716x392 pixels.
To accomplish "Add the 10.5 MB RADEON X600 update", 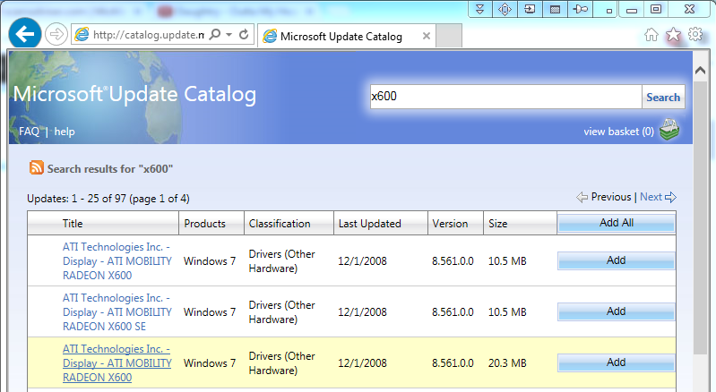I will [x=616, y=260].
